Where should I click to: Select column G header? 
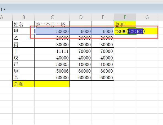(147, 17)
